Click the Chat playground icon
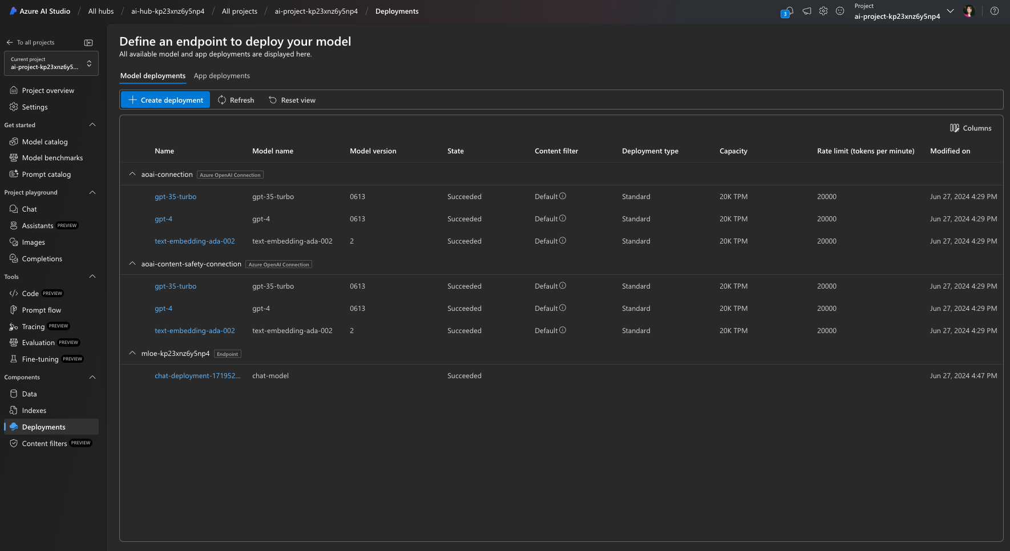The height and width of the screenshot is (551, 1010). [x=14, y=209]
